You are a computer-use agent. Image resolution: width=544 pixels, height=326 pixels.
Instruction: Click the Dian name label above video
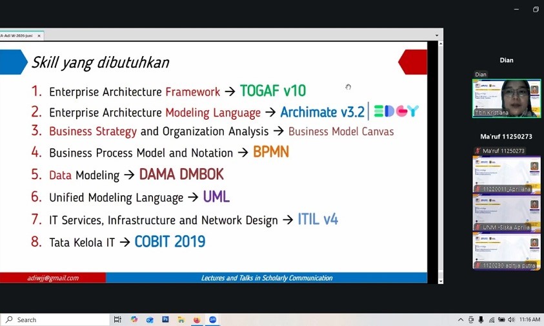pyautogui.click(x=481, y=74)
